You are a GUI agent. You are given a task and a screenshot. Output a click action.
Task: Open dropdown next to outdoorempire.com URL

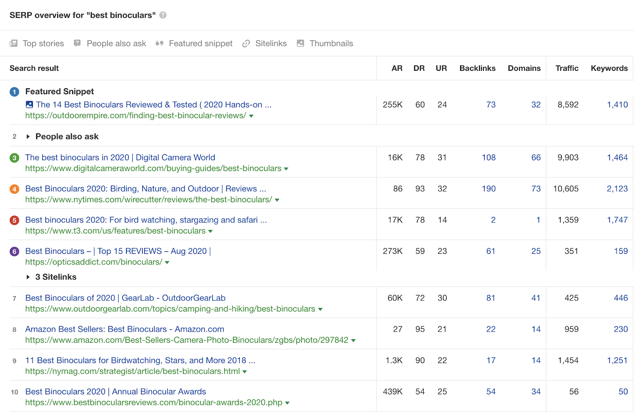click(251, 116)
